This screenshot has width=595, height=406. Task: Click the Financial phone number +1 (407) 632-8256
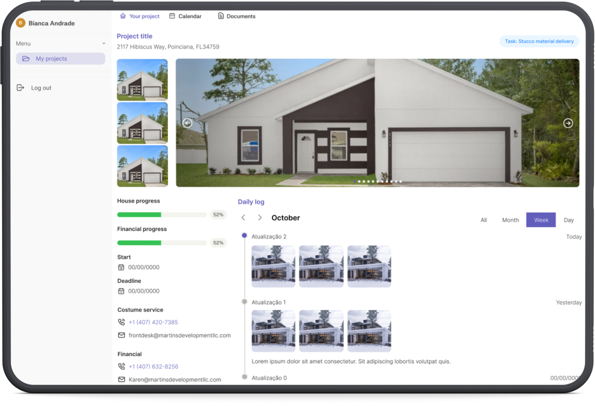153,366
